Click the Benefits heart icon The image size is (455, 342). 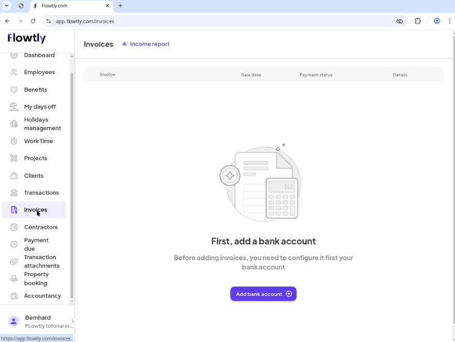(x=14, y=90)
